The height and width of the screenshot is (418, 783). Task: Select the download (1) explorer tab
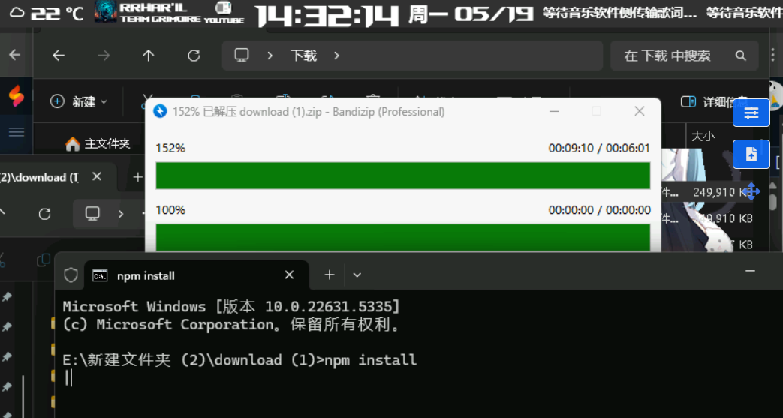[x=45, y=177]
